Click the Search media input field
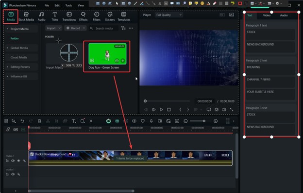Viewport: 303px width, 193px height. click(x=104, y=28)
